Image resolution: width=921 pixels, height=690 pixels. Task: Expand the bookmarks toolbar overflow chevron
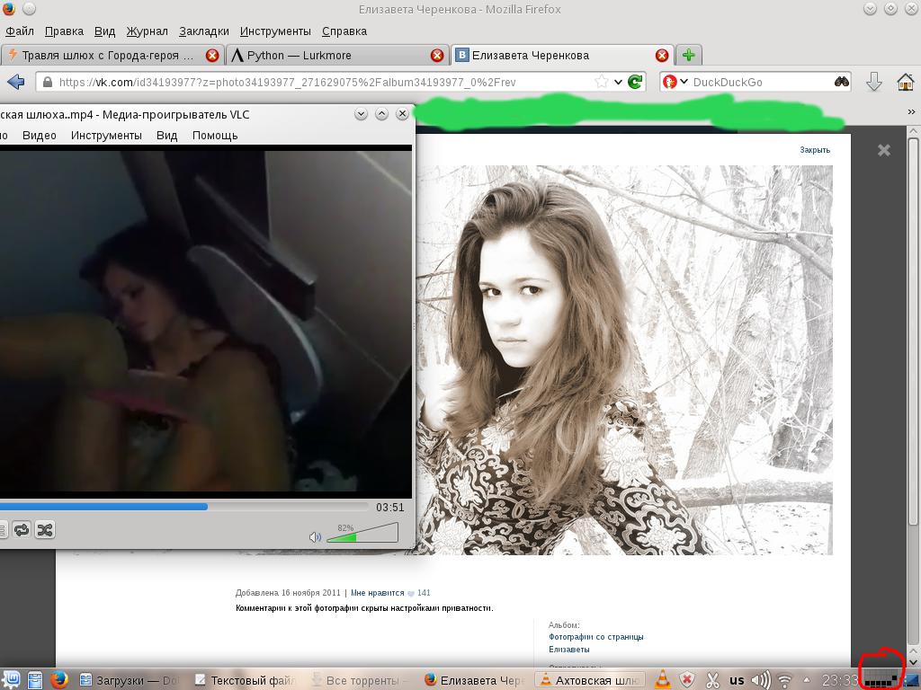(x=910, y=111)
